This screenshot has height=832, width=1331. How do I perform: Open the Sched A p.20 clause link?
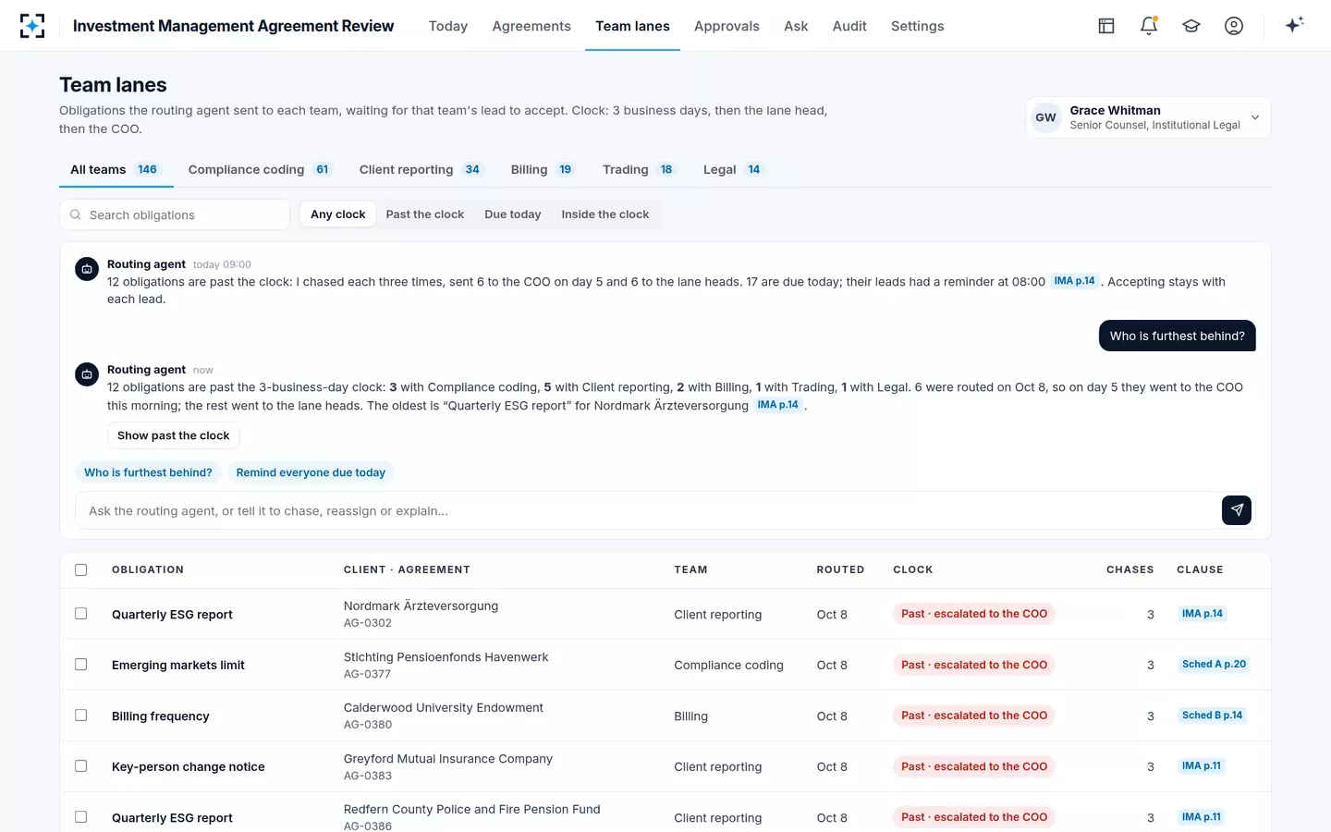(x=1214, y=665)
